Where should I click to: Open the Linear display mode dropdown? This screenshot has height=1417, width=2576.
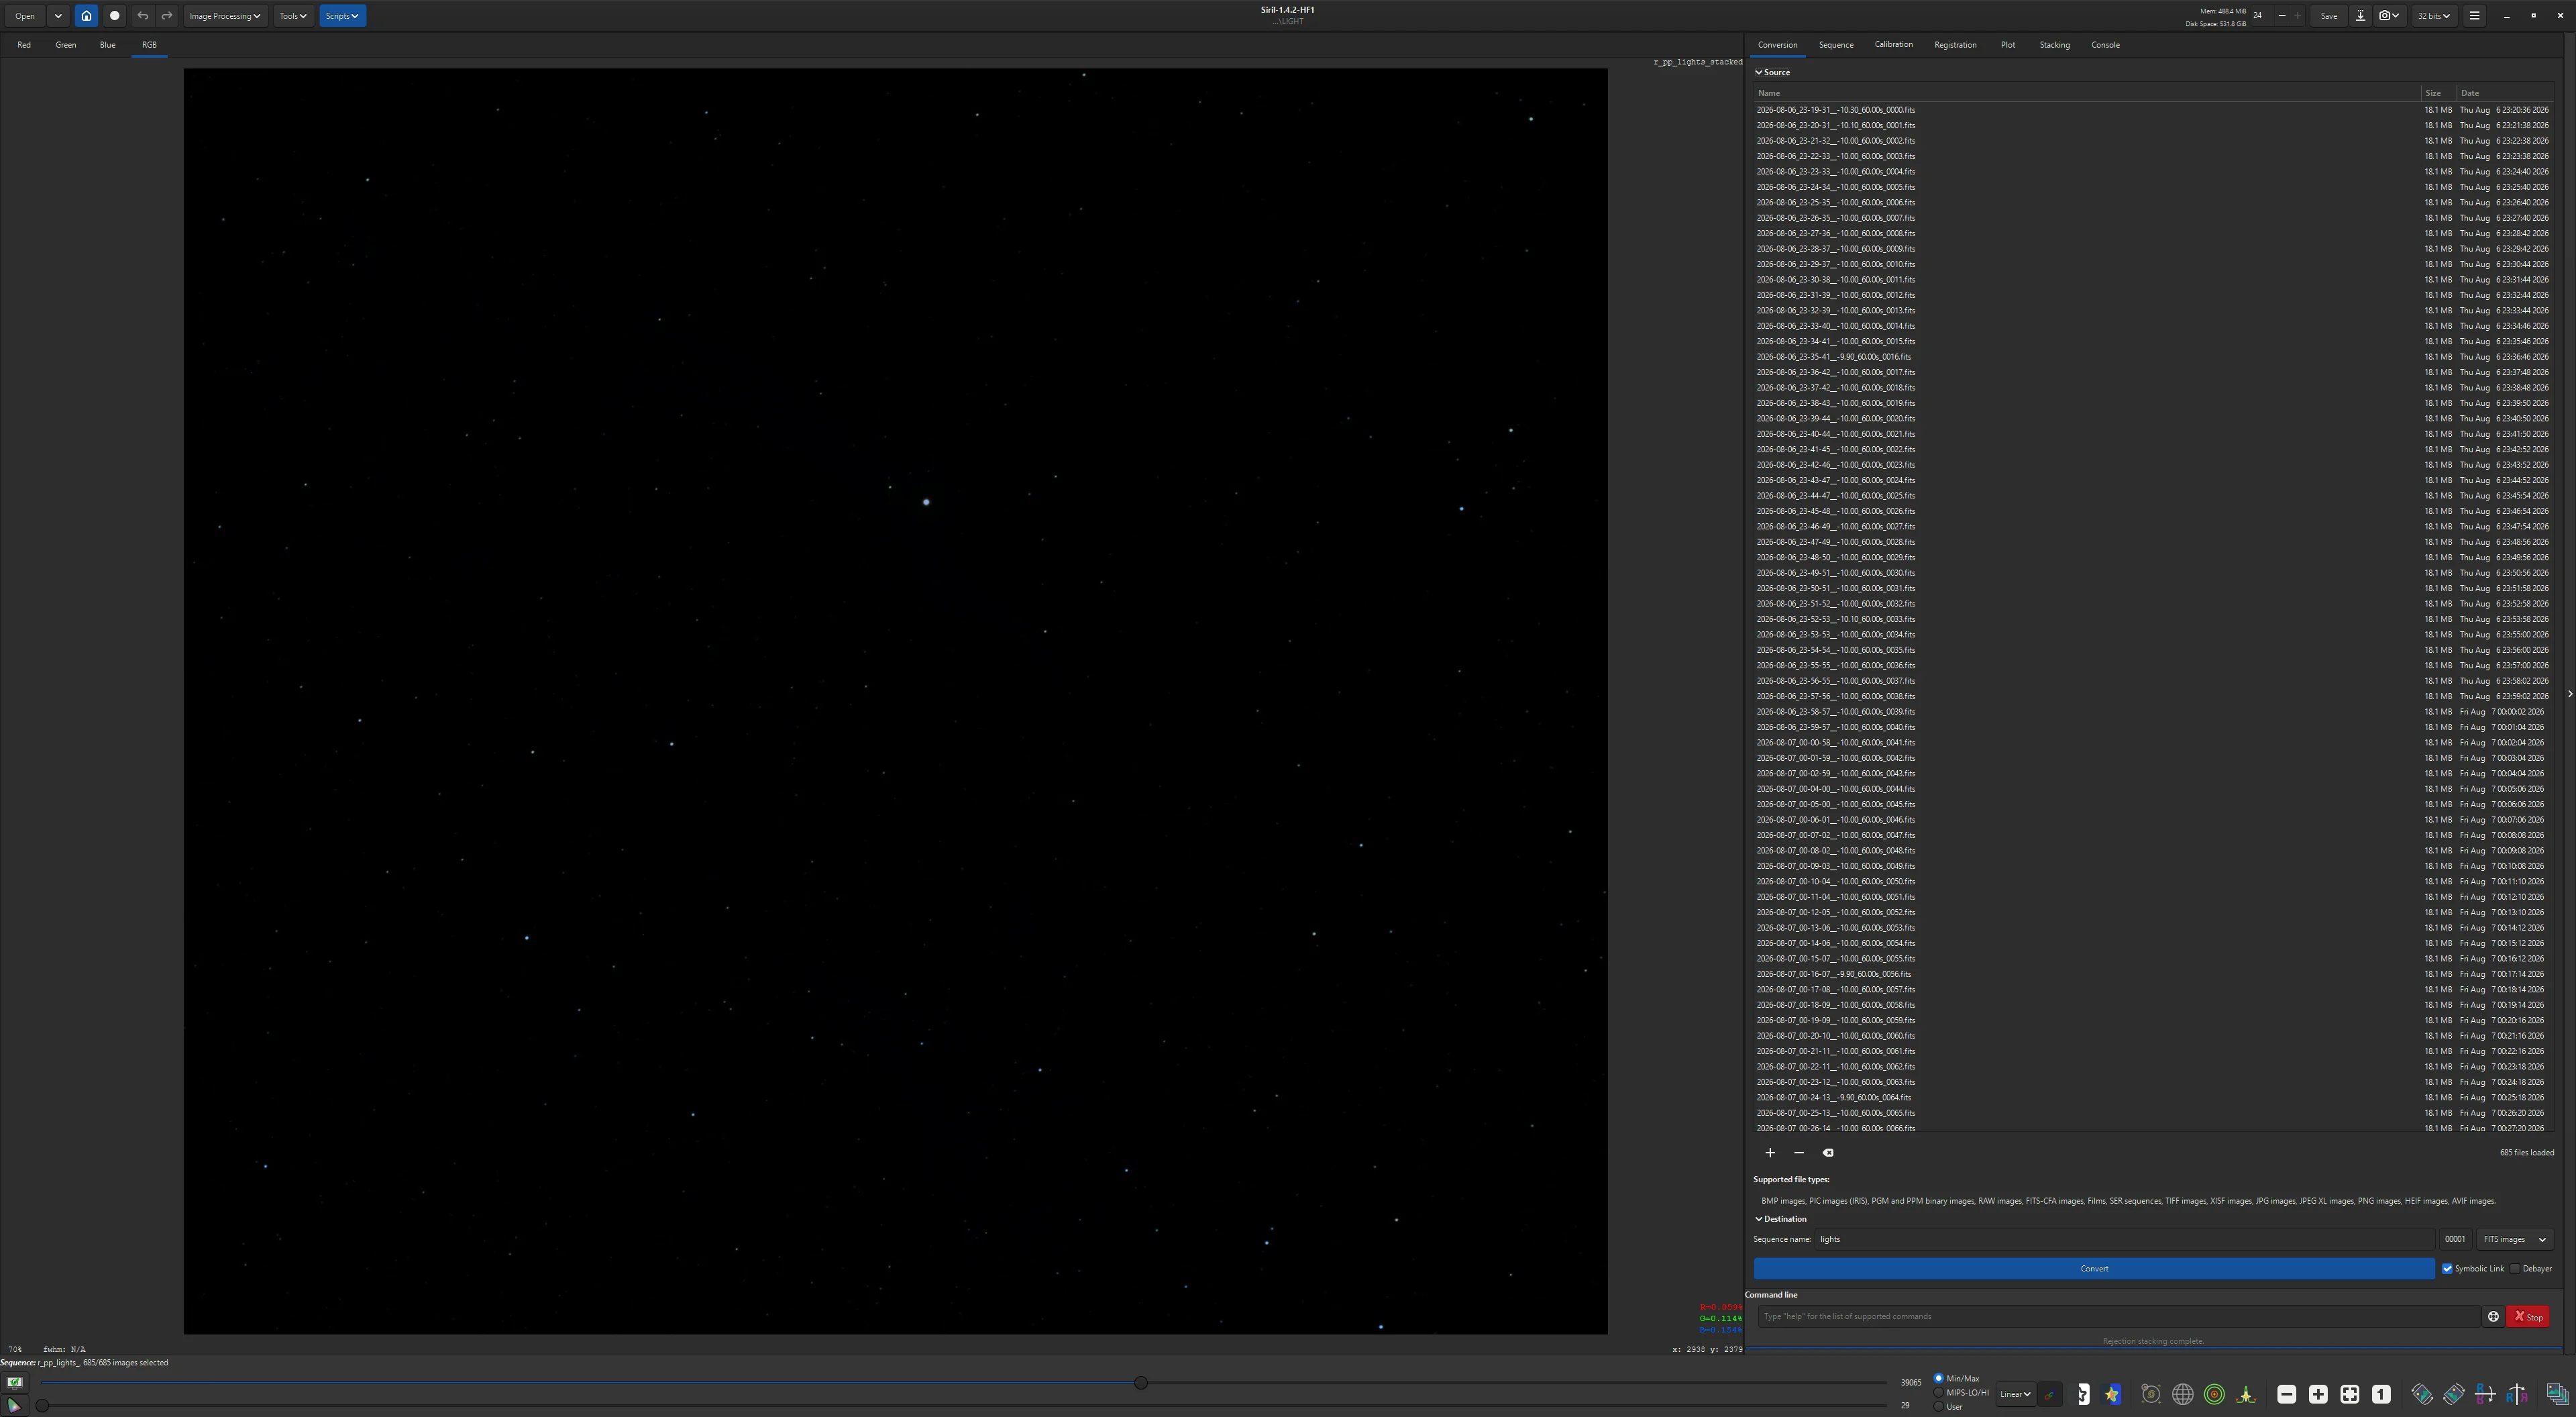pyautogui.click(x=2015, y=1394)
